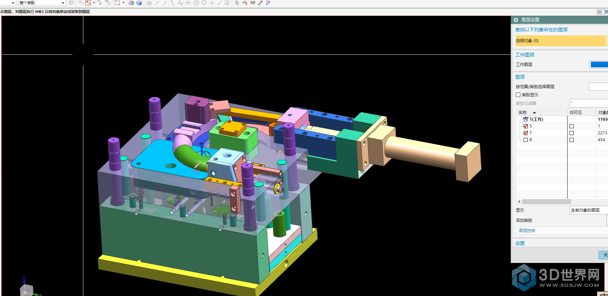
Task: Toggle Arc Center snap
Action: [196, 3]
